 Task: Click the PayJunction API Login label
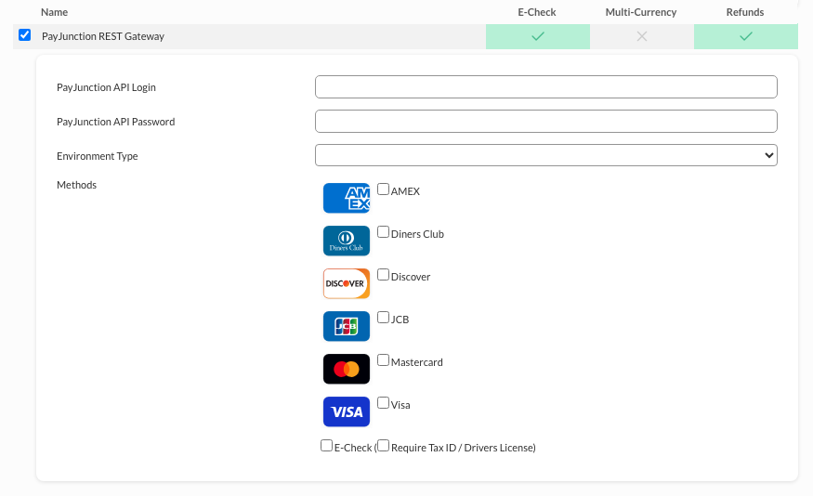click(x=106, y=87)
